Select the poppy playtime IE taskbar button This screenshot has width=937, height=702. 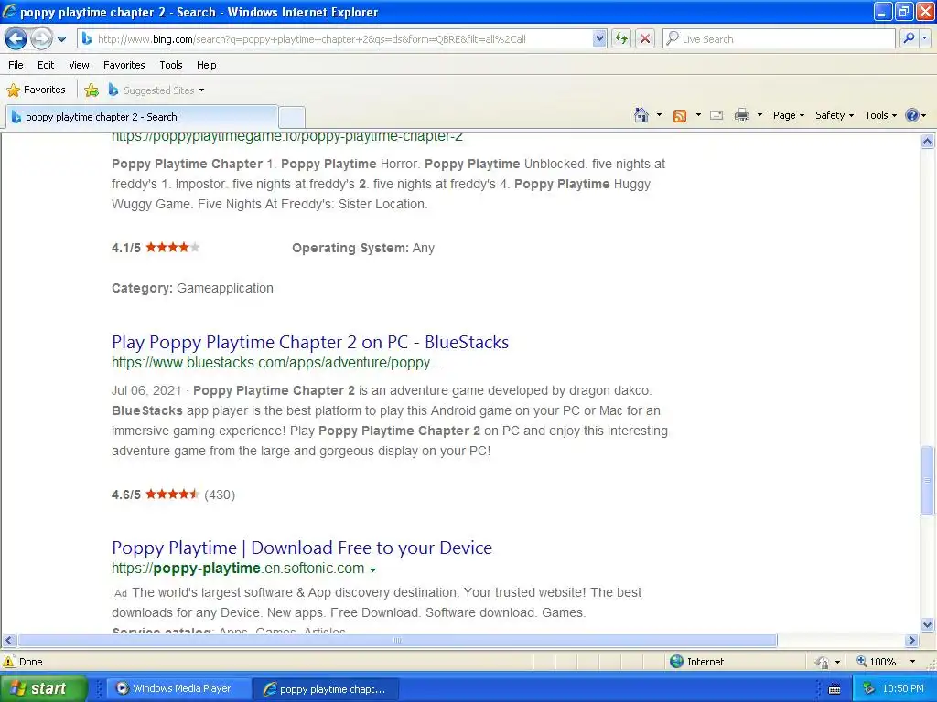(x=326, y=689)
